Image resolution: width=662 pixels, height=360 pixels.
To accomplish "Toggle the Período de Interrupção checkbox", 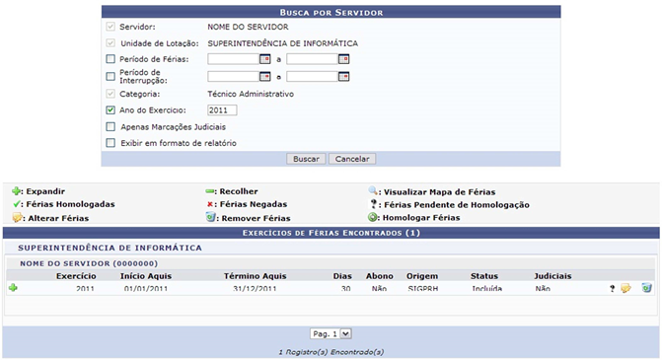I will pyautogui.click(x=110, y=76).
